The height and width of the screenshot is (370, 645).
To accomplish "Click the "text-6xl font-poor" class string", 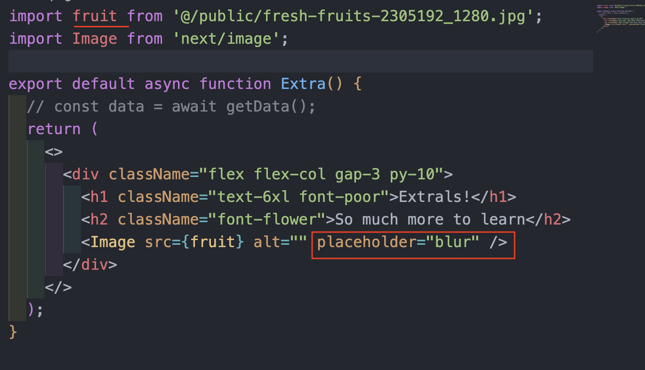I will pyautogui.click(x=298, y=197).
